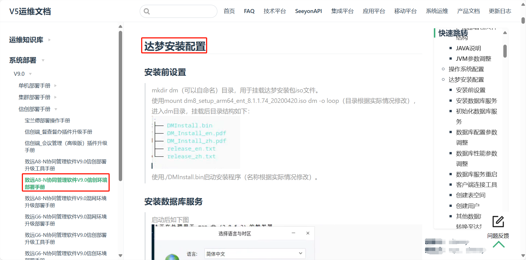Viewport: 526px width, 260px height.
Task: Click the sidebar scroll-down arrow
Action: (x=120, y=255)
